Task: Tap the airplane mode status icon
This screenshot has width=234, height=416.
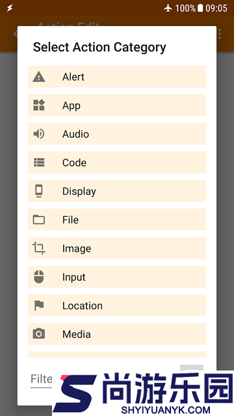Action: pyautogui.click(x=168, y=8)
